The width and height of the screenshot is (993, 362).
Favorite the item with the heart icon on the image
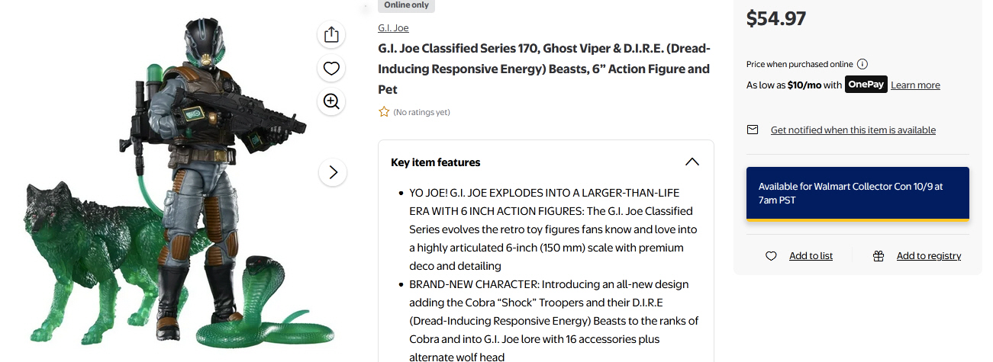pos(331,69)
